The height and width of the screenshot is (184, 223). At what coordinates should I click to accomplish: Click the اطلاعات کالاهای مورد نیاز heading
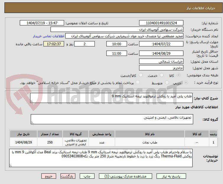pos(196,107)
